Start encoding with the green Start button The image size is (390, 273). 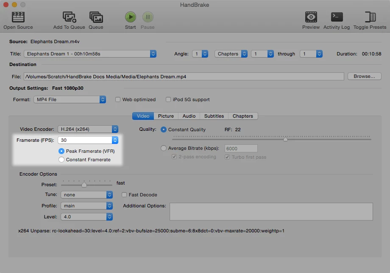[x=130, y=17]
